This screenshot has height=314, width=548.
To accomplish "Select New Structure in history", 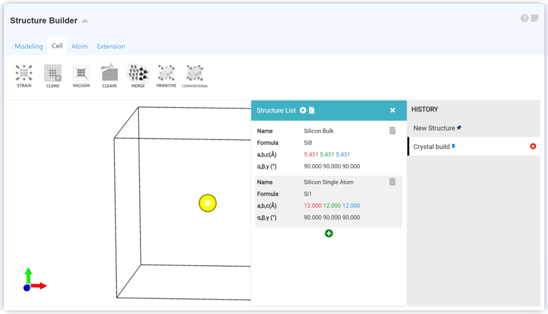I will pos(434,128).
